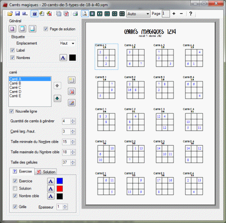This screenshot has height=223, width=226.
Task: Select the Exercise tab
Action: [22, 171]
